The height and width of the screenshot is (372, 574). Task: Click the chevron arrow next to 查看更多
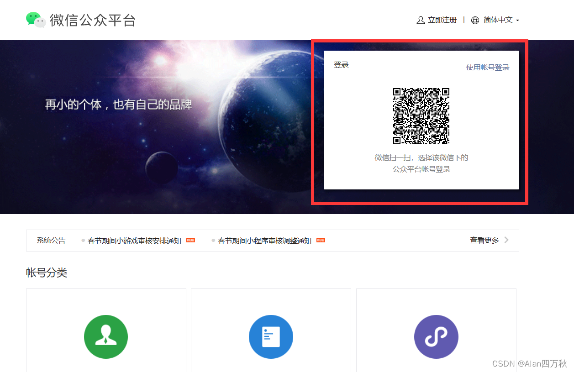[506, 240]
